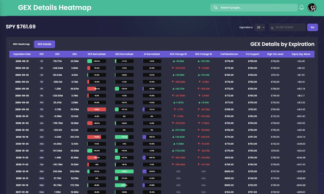Select expiration date 2027-01-15
Image resolution: width=324 pixels, height=194 pixels.
point(22,185)
